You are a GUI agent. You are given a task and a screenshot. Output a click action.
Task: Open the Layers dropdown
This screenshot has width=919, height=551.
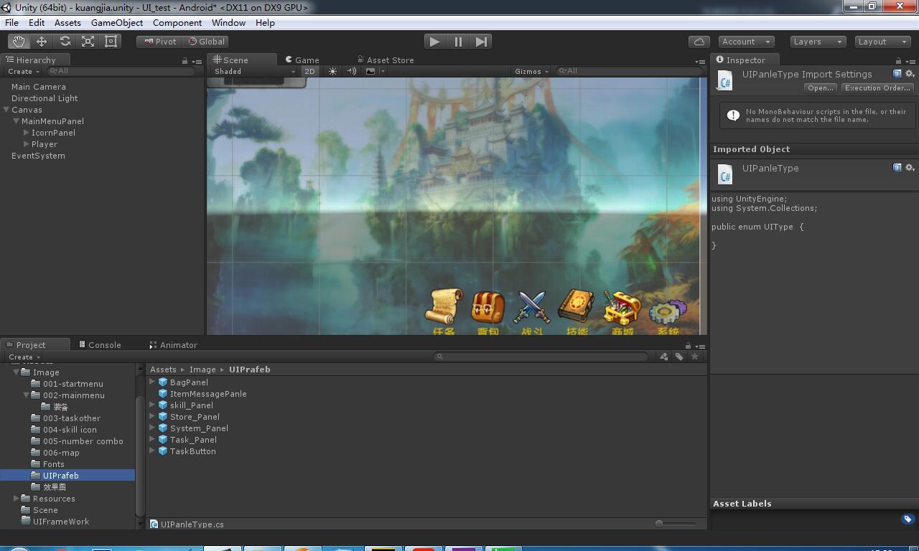click(x=818, y=42)
